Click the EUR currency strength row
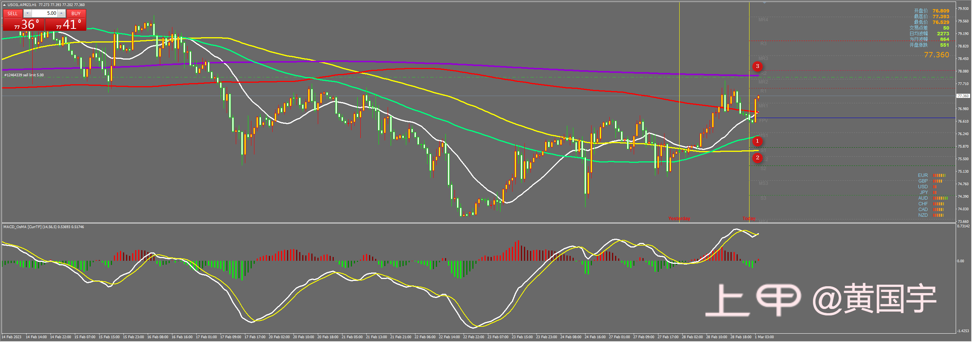Image resolution: width=972 pixels, height=342 pixels. pyautogui.click(x=932, y=175)
